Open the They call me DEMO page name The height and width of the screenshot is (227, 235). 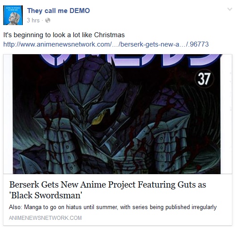(59, 11)
